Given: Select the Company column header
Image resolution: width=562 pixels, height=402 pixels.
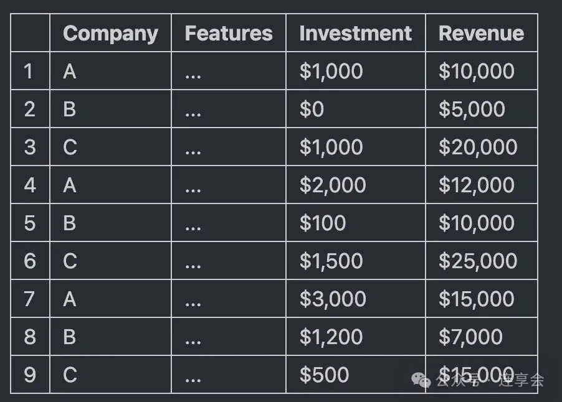Looking at the screenshot, I should [110, 33].
